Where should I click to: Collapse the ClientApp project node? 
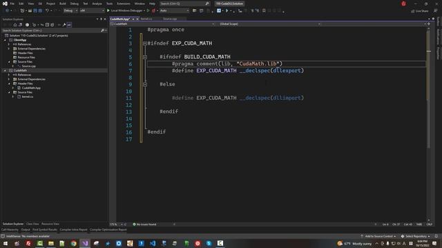[x=5, y=40]
